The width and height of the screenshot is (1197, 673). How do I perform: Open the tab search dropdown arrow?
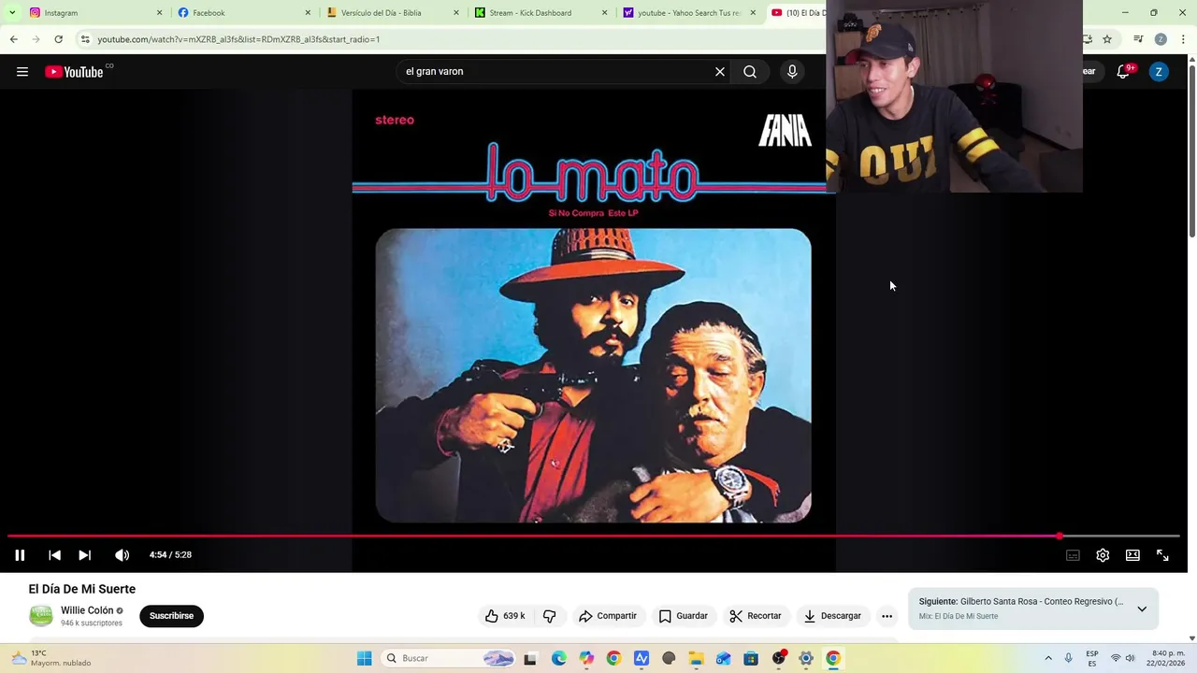click(x=12, y=13)
